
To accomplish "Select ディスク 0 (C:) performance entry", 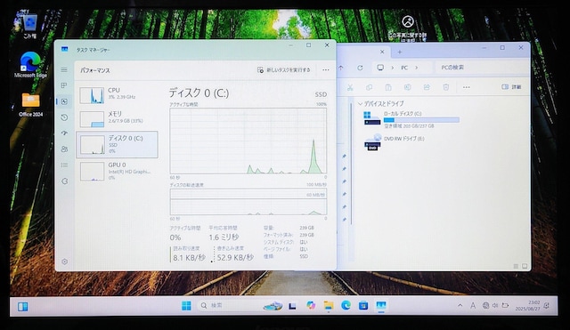I will tap(117, 144).
